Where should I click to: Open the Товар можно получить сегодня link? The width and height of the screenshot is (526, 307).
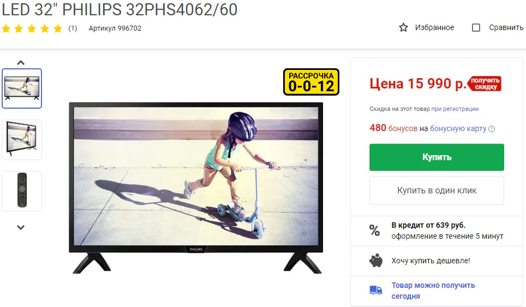[x=433, y=291]
